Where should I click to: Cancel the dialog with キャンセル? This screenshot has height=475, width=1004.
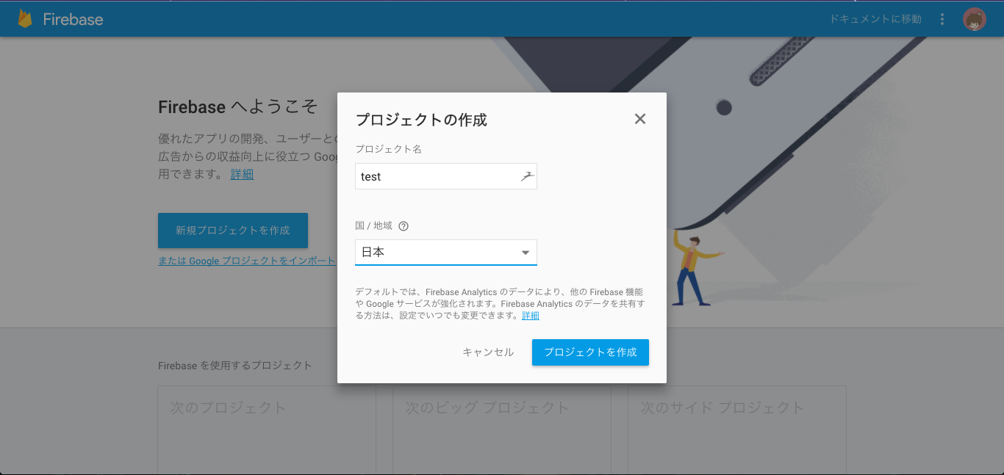coord(487,352)
